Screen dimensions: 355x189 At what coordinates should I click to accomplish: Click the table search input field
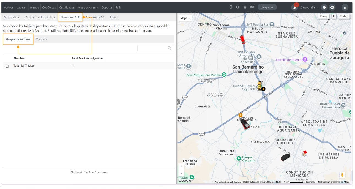click(x=156, y=48)
